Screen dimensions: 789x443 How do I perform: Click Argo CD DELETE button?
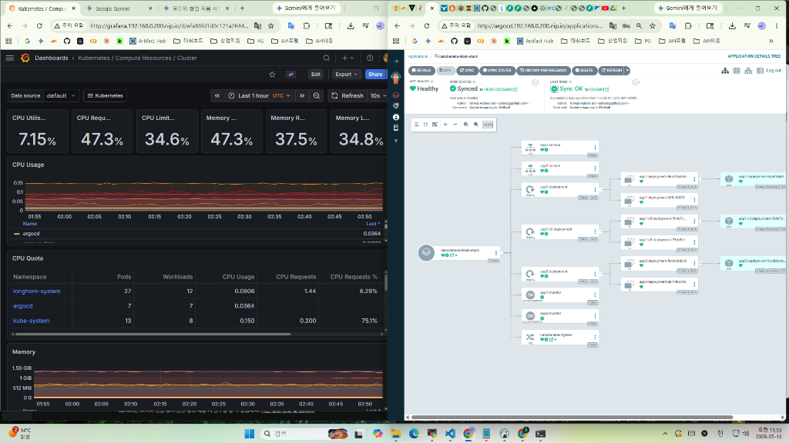coord(584,70)
